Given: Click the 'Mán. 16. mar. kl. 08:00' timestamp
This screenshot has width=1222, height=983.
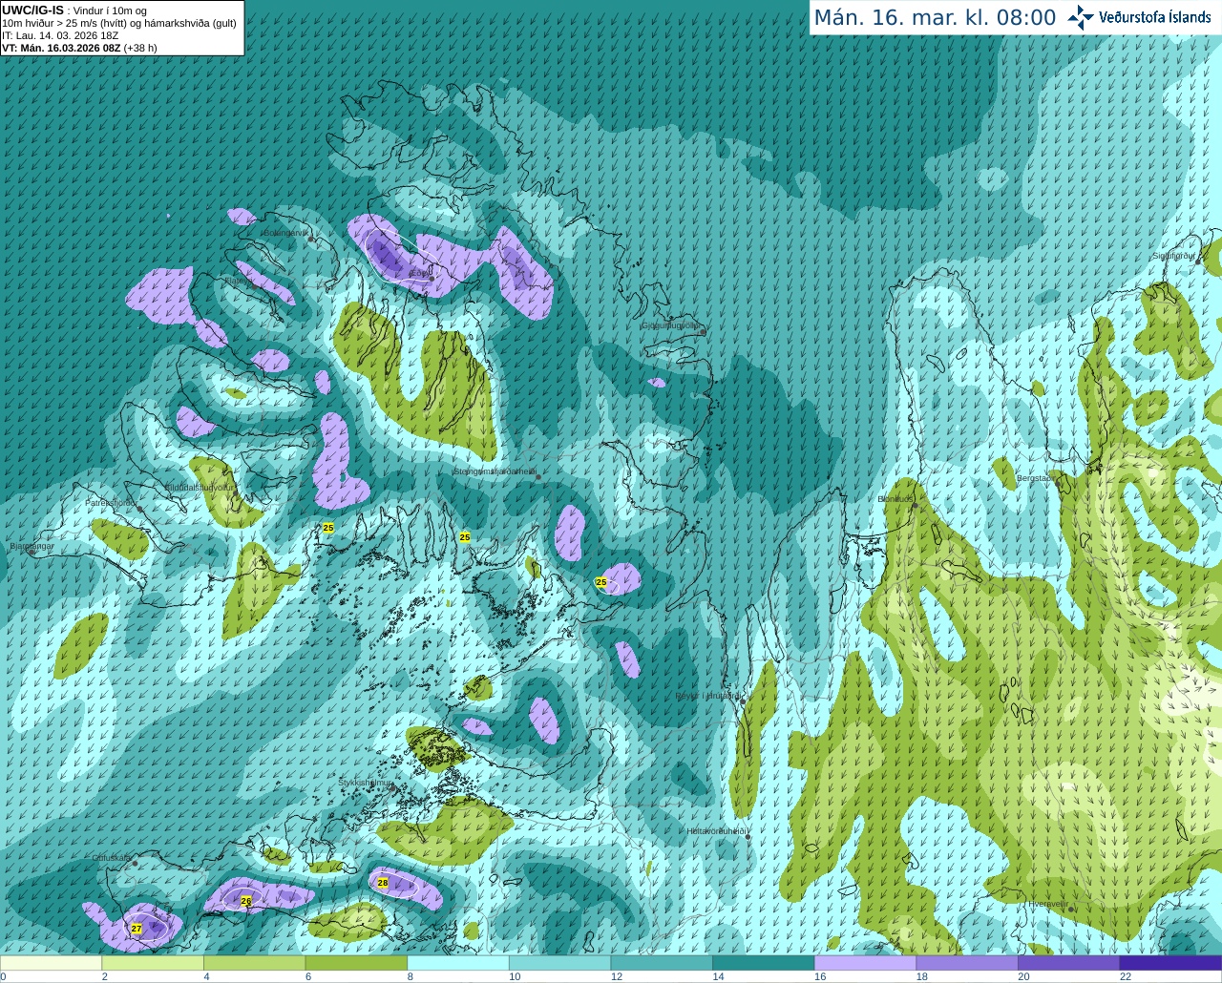Looking at the screenshot, I should pos(935,17).
